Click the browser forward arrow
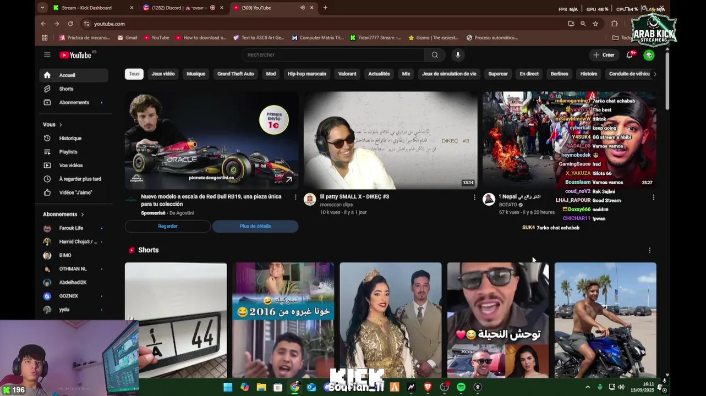This screenshot has width=706, height=396. point(57,24)
